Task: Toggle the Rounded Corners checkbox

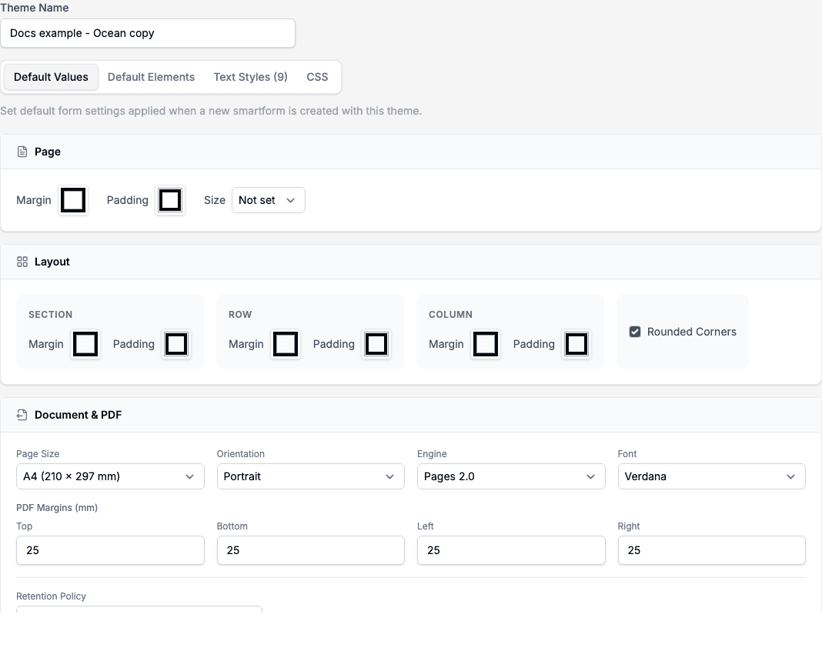Action: coord(635,332)
